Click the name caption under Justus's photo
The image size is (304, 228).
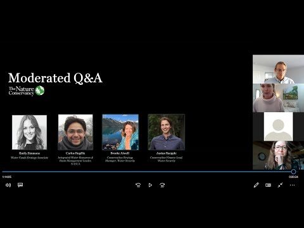pos(167,153)
